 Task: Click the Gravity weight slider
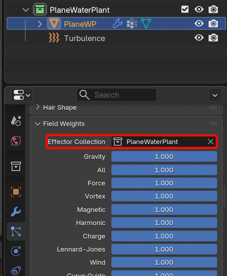coord(164,156)
